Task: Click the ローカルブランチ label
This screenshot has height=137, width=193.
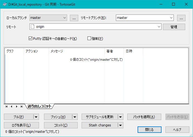Action: point(17,18)
